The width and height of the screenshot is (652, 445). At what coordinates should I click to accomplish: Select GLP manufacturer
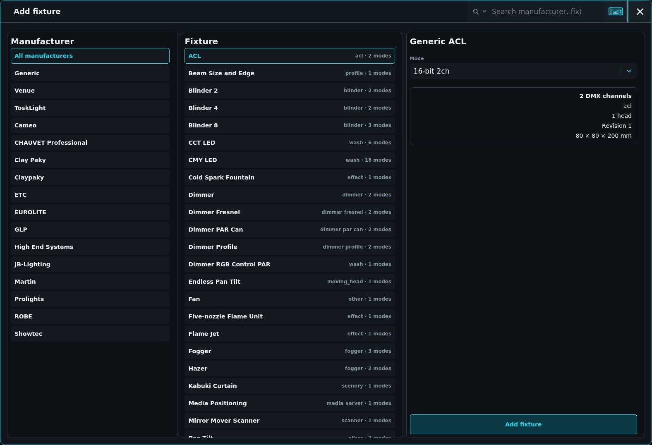click(x=90, y=230)
